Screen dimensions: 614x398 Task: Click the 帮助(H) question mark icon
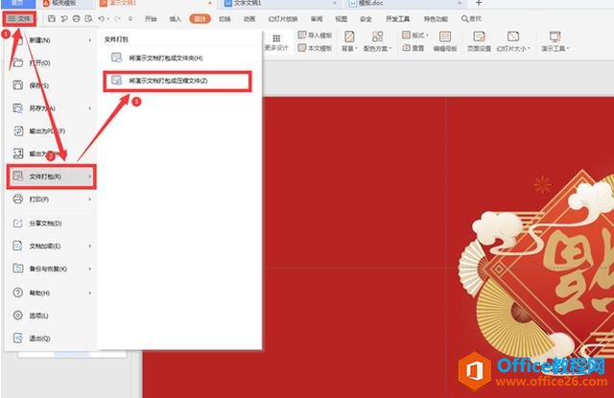18,293
